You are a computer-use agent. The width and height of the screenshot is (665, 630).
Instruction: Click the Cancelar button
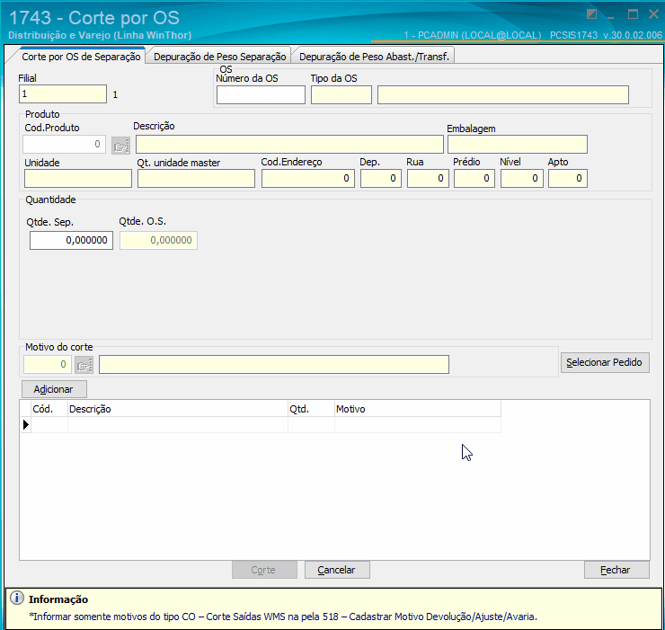click(337, 570)
